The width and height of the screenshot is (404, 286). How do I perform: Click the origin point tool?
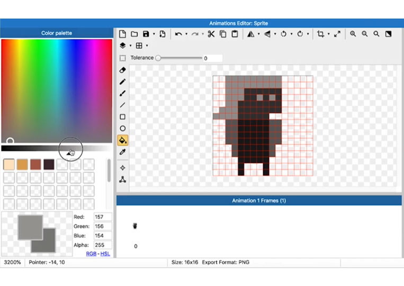[x=123, y=168]
